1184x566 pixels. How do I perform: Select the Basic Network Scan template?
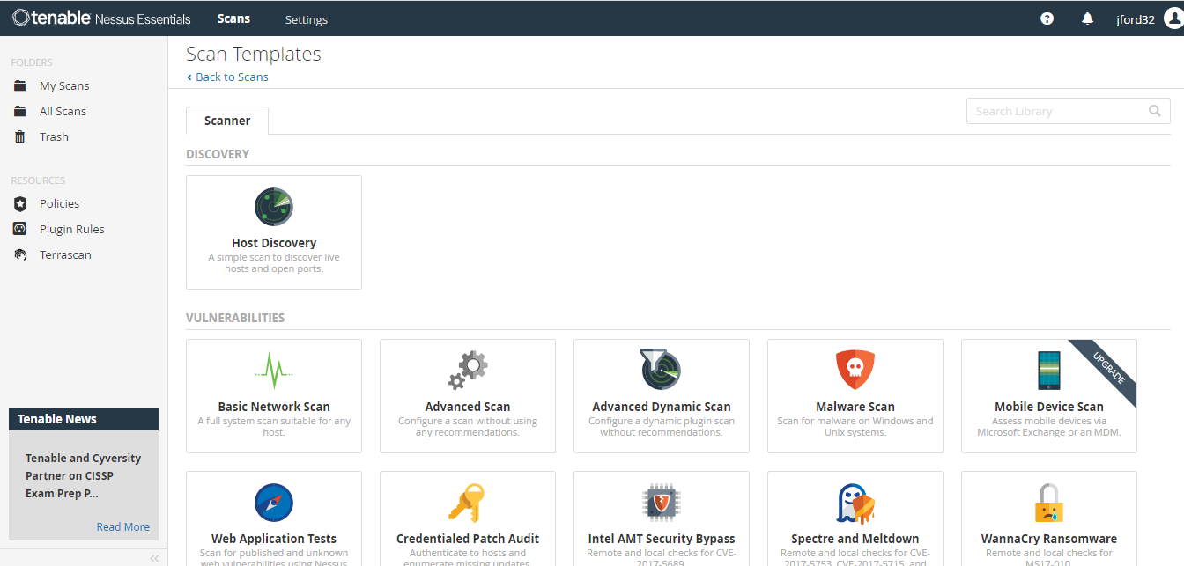[273, 396]
